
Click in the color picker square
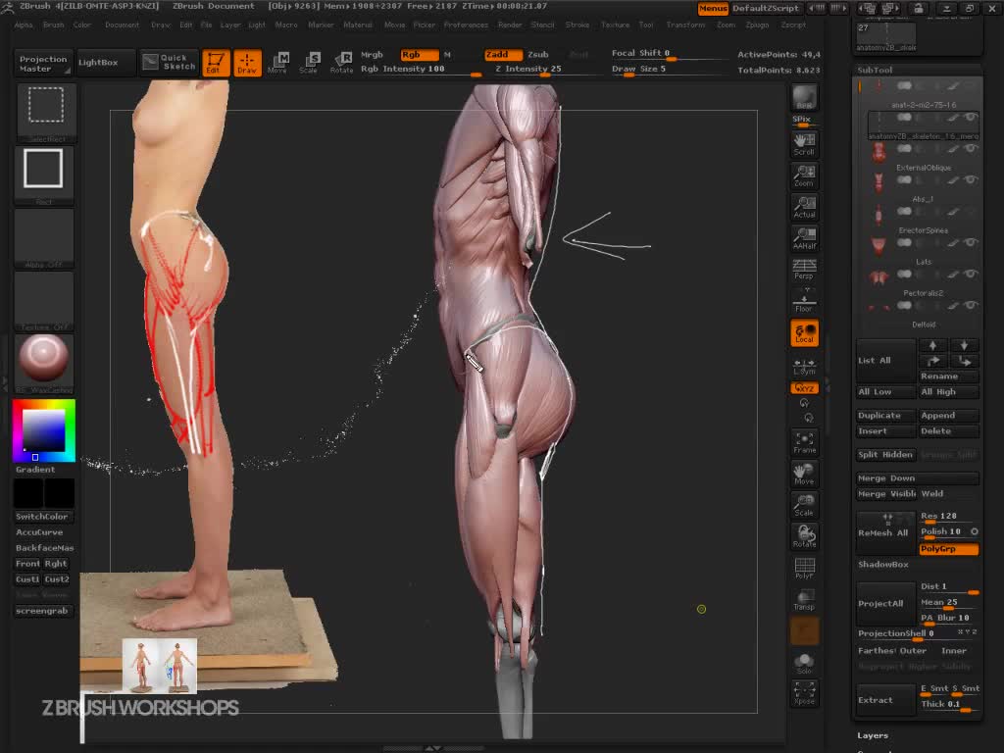[x=44, y=429]
